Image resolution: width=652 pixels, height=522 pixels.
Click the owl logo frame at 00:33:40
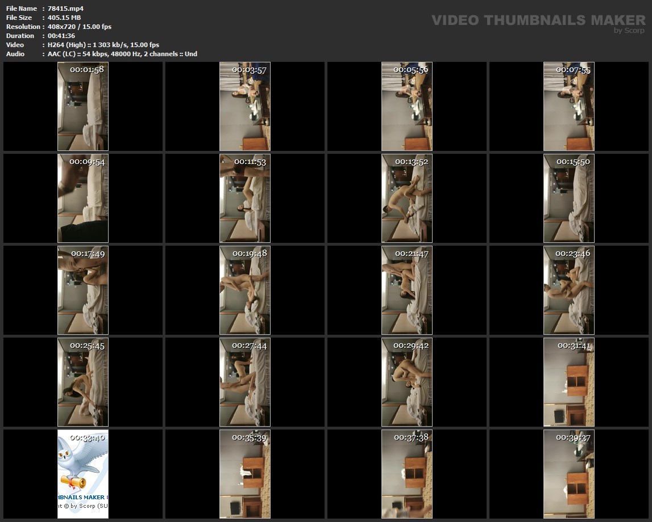[x=83, y=474]
